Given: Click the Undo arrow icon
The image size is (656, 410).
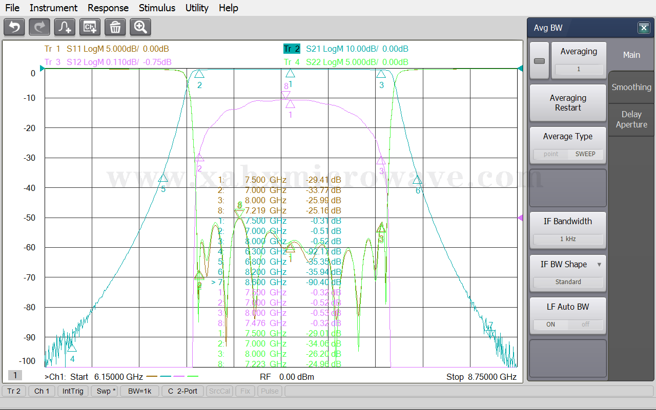Looking at the screenshot, I should tap(14, 27).
